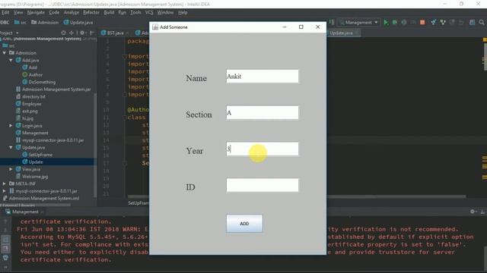Run with coverage icon in toolbar
Viewport: 487px width, 273px height.
[404, 22]
